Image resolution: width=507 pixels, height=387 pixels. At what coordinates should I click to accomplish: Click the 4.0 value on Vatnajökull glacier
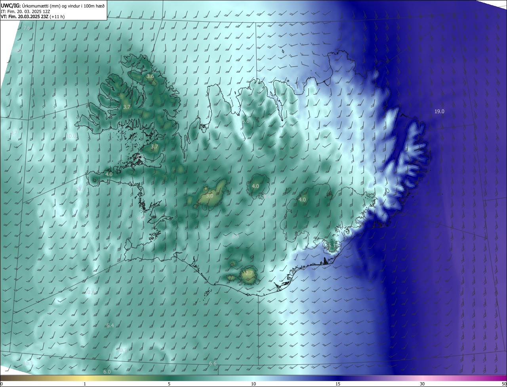pos(302,200)
